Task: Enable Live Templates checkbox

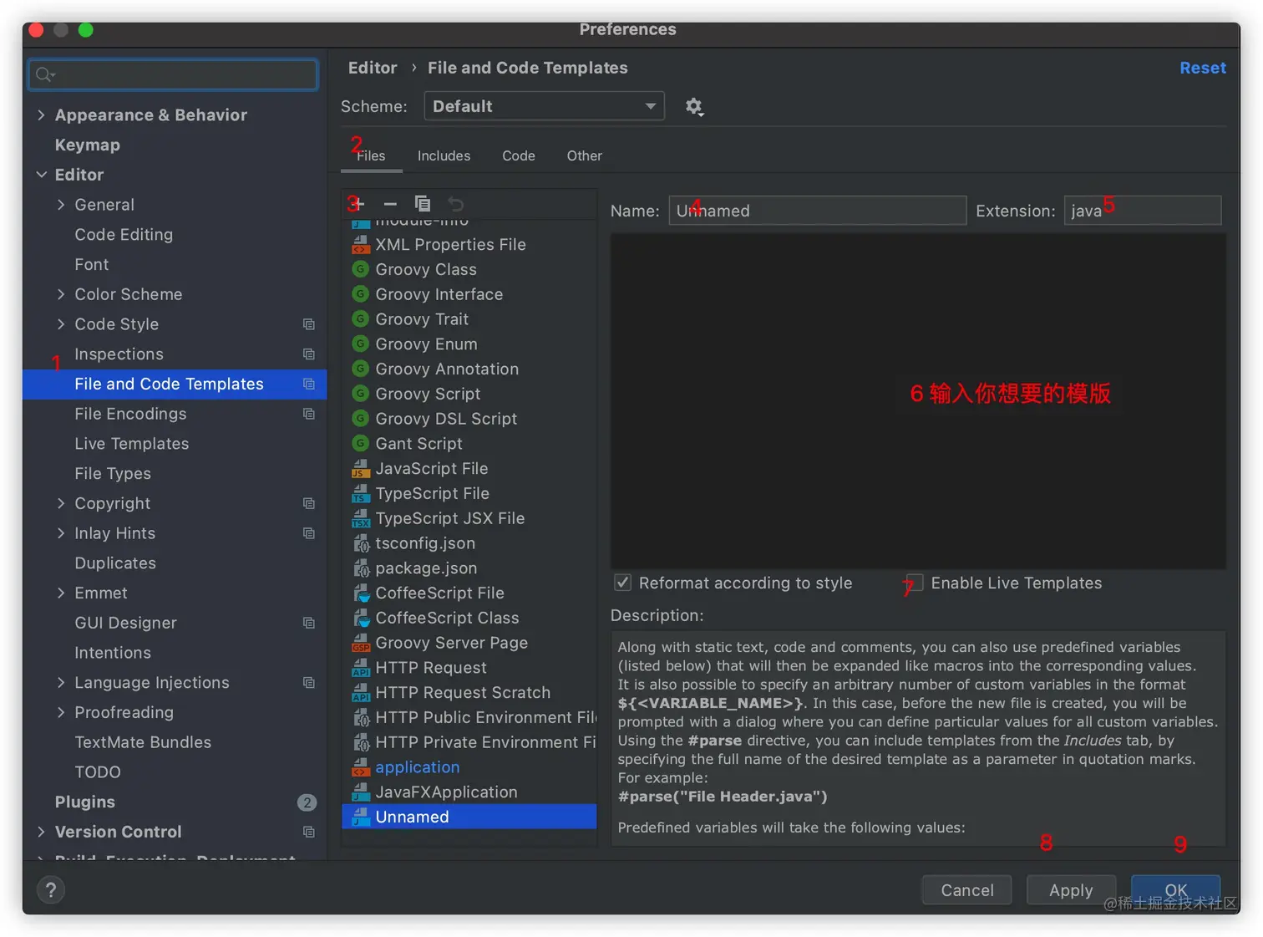Action: [x=915, y=583]
